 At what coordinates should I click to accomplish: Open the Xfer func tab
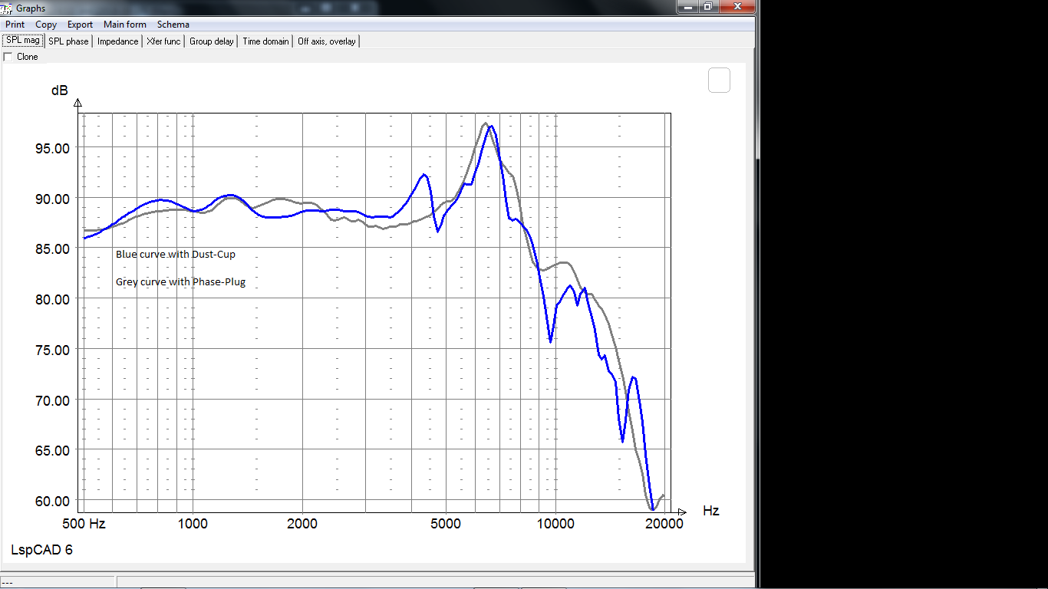pyautogui.click(x=163, y=41)
